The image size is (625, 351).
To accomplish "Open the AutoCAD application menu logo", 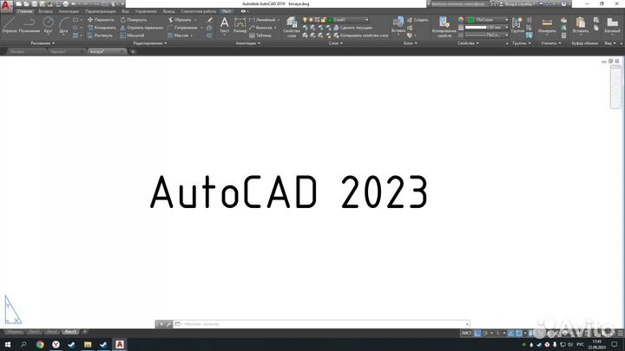I will pyautogui.click(x=6, y=6).
